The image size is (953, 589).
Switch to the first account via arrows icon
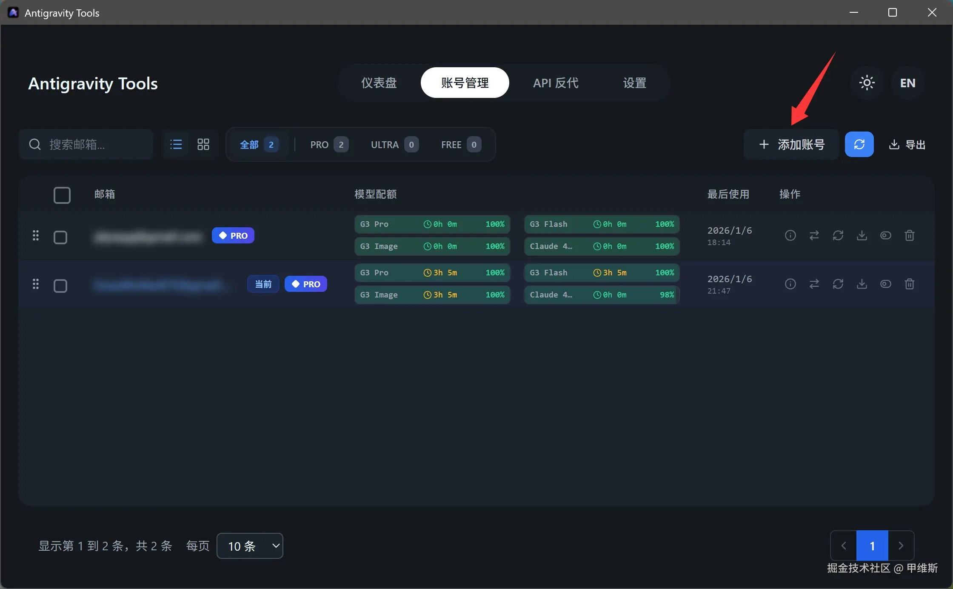tap(814, 235)
